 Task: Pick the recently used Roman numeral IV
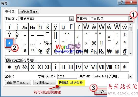(78, 67)
